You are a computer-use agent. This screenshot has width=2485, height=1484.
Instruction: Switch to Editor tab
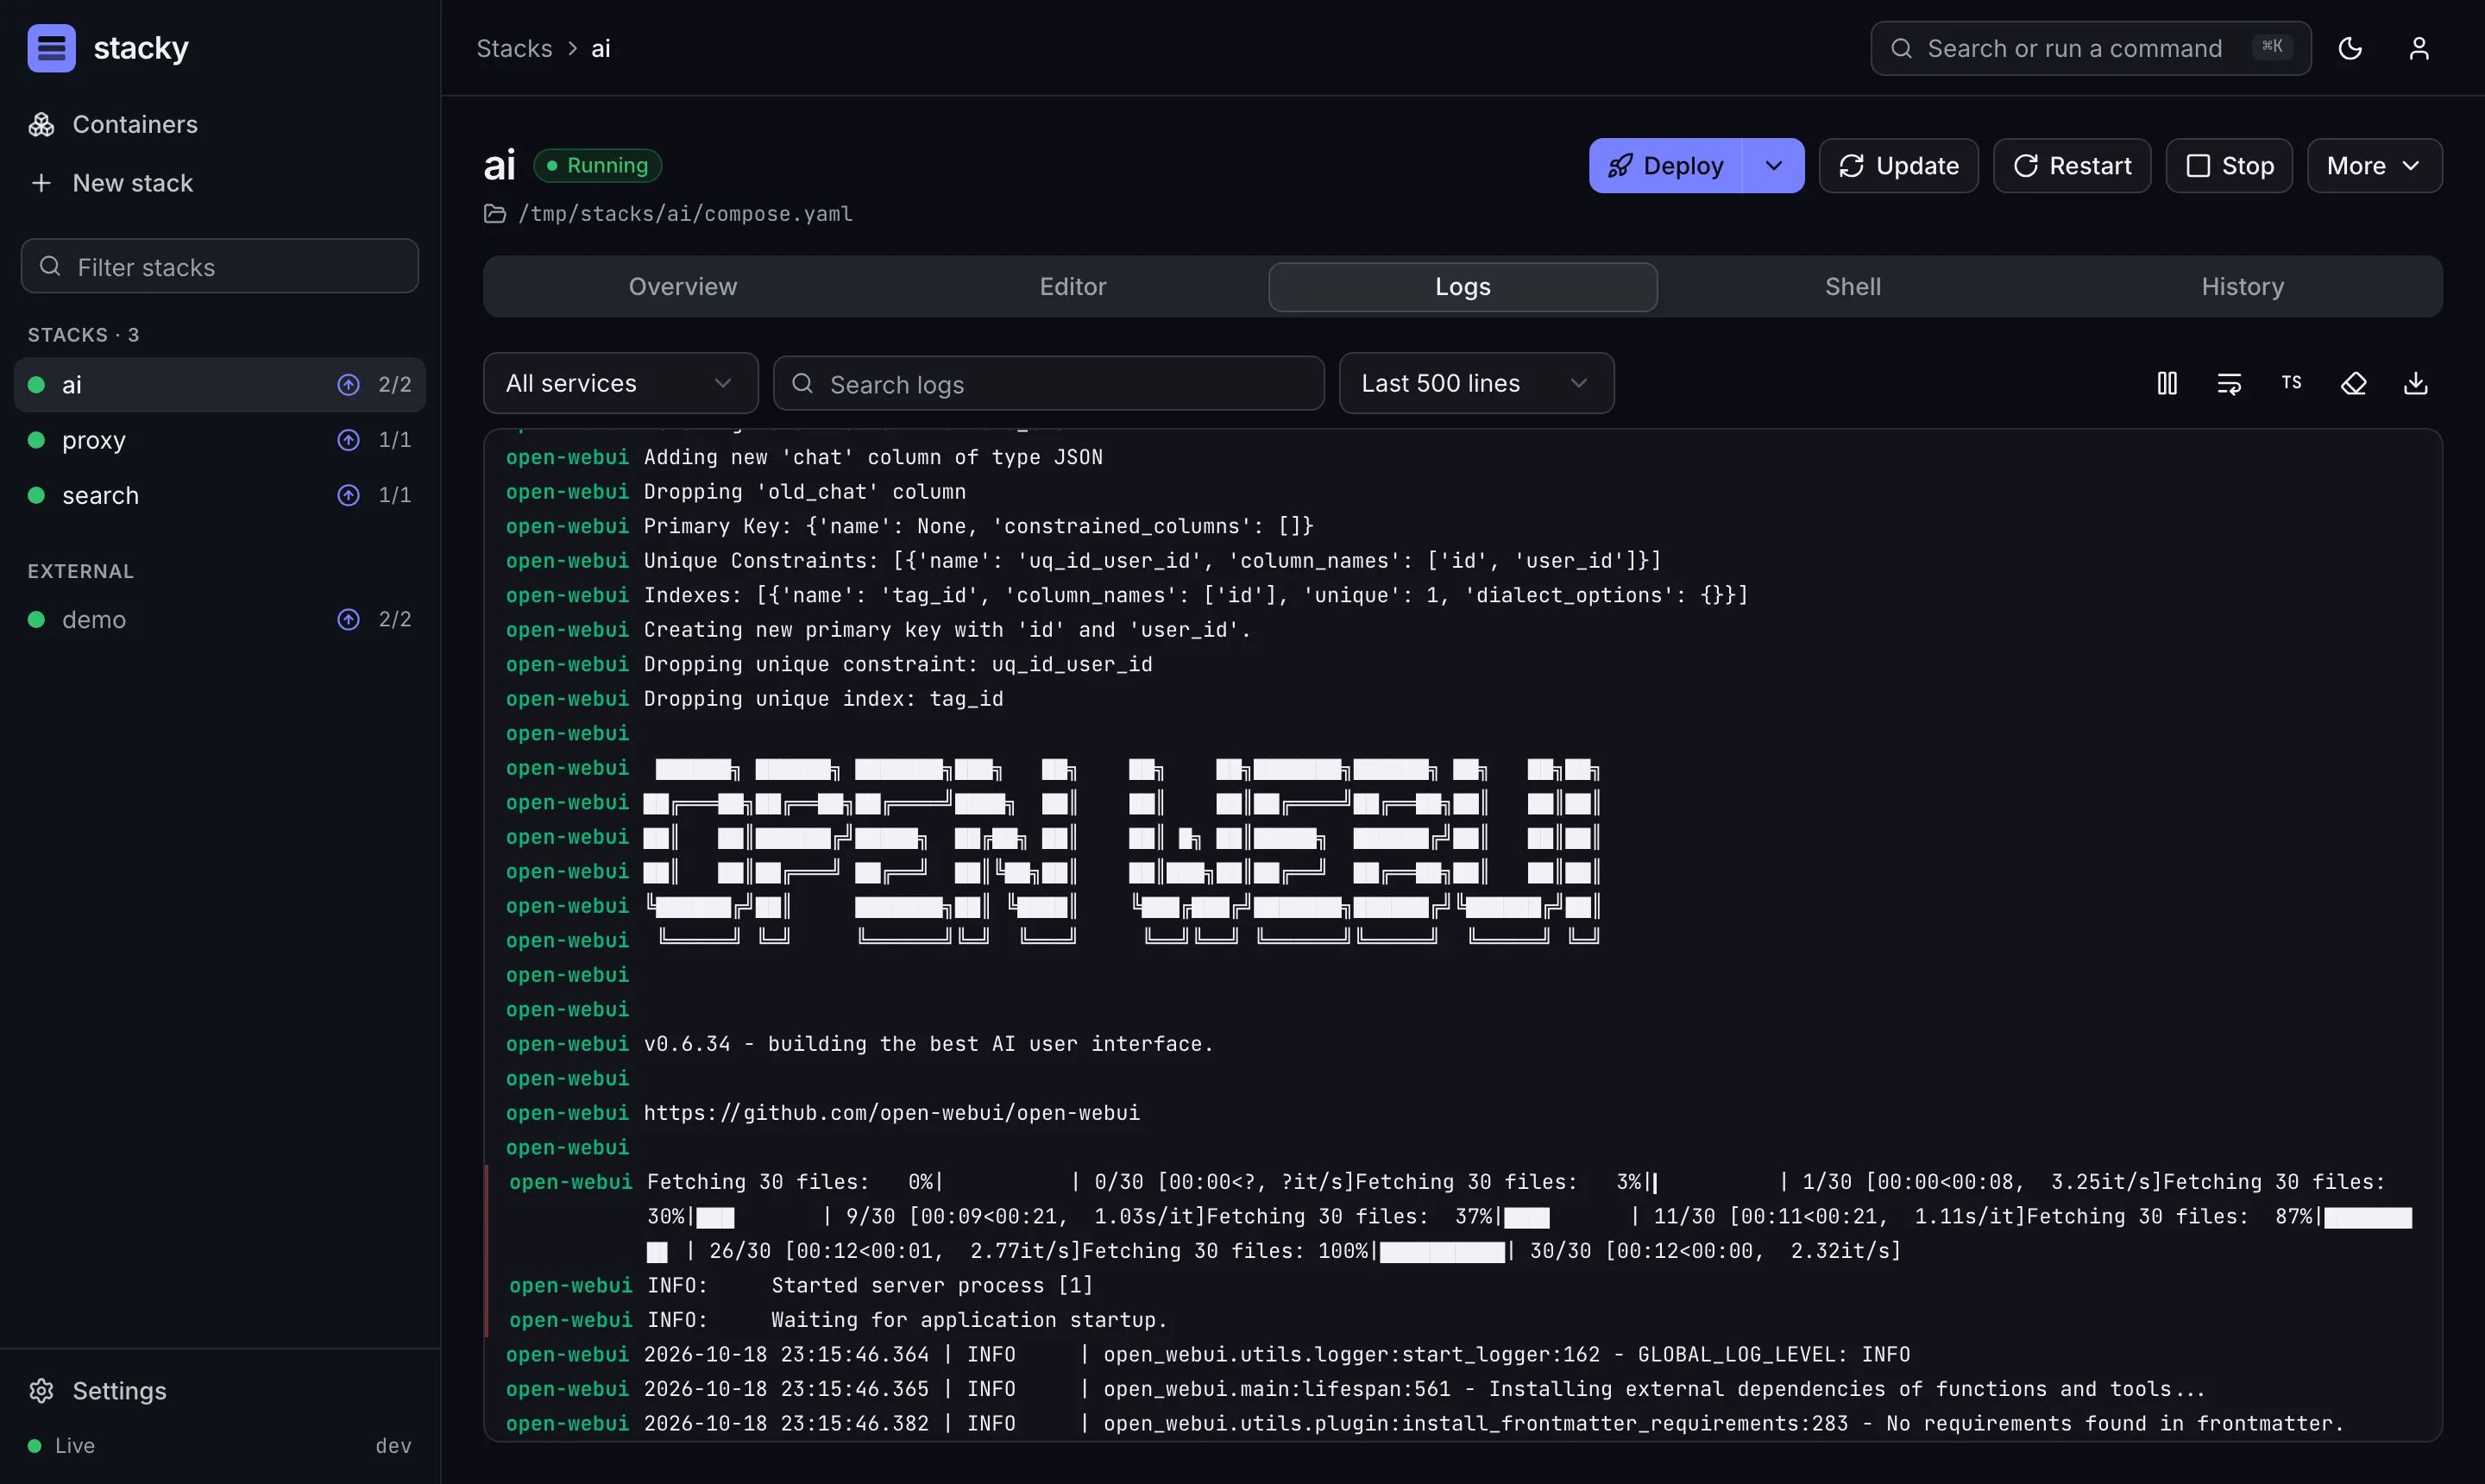coord(1073,287)
